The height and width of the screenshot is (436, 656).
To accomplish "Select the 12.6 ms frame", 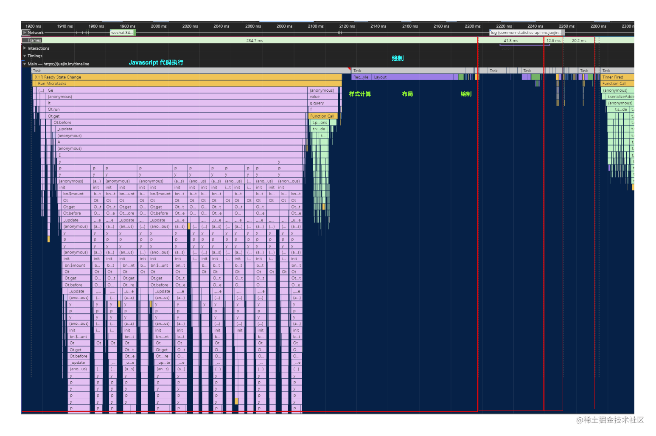I will 553,40.
